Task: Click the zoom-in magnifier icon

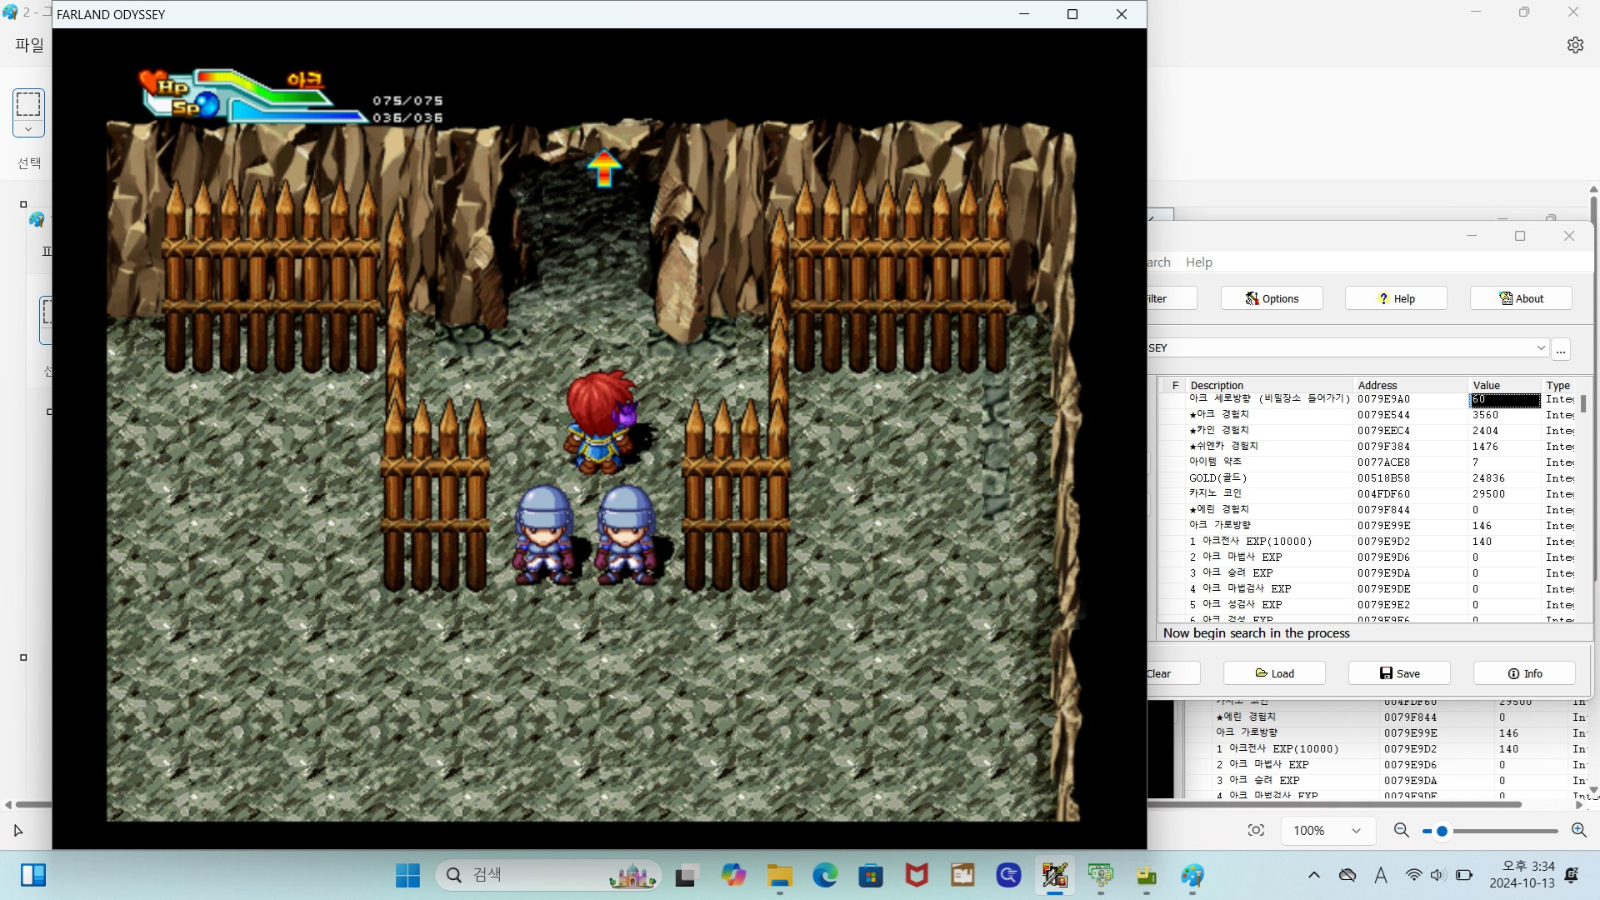Action: 1578,830
